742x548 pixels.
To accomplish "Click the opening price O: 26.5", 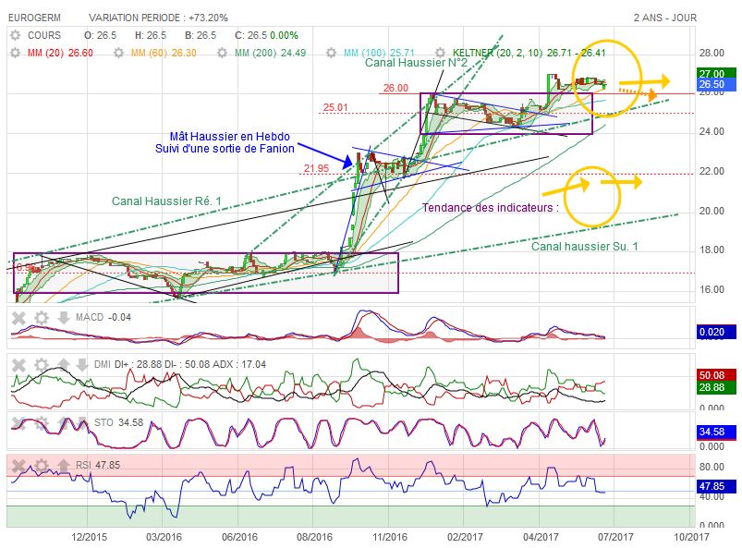I will (100, 35).
